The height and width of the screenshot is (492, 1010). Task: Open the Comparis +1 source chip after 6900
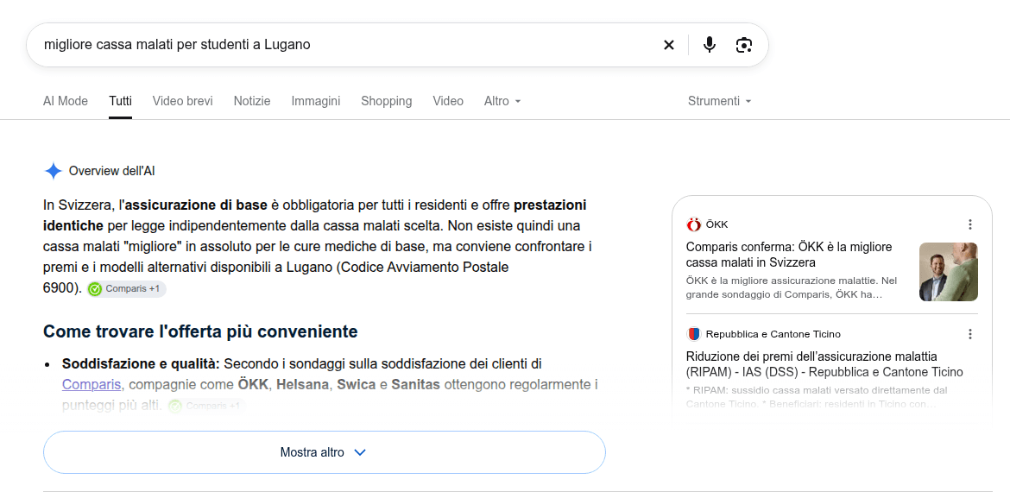127,289
